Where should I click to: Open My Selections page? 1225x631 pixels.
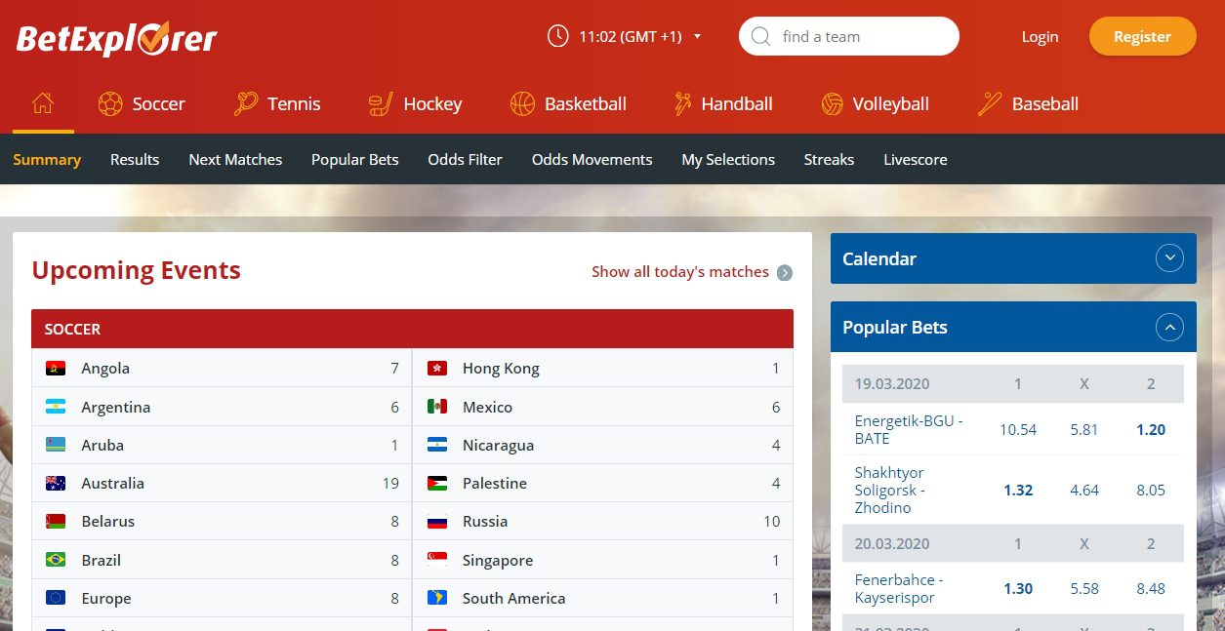(728, 160)
